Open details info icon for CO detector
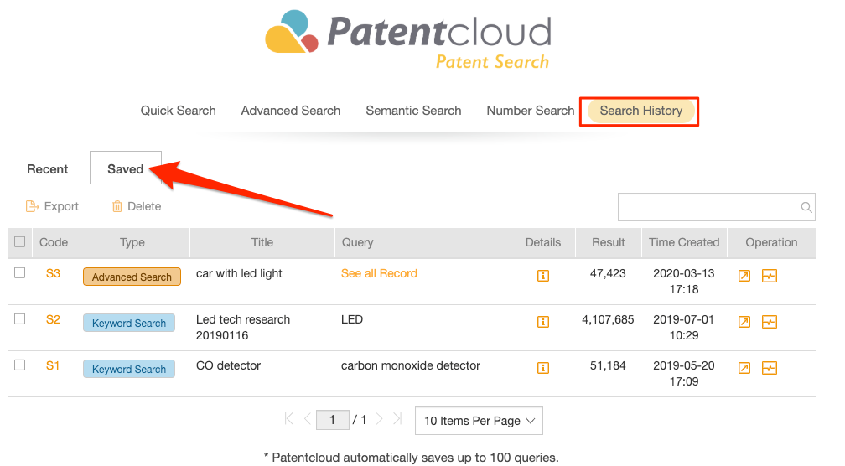Screen dimensions: 845x466 pyautogui.click(x=542, y=368)
